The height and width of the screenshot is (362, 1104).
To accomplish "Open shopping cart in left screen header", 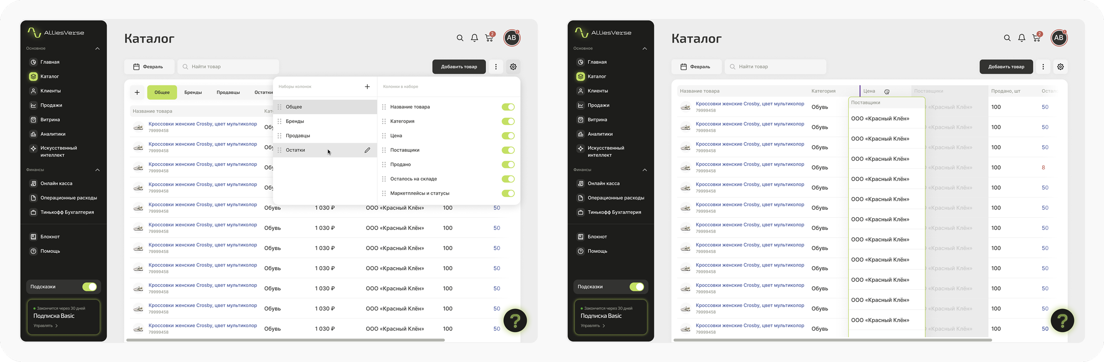I will coord(490,38).
